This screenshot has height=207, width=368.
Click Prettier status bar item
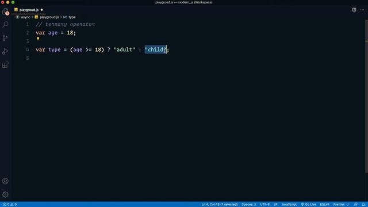coord(341,205)
